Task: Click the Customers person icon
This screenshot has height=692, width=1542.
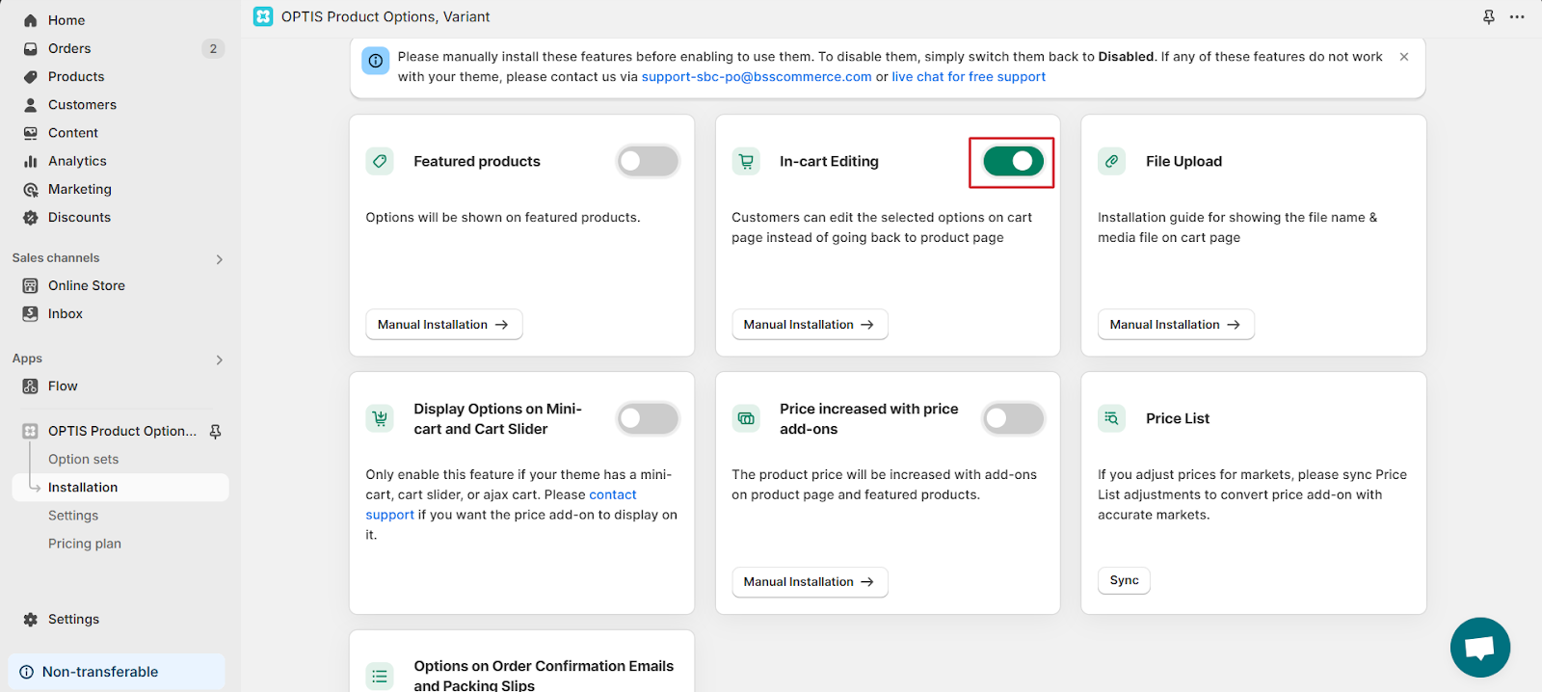Action: [31, 105]
